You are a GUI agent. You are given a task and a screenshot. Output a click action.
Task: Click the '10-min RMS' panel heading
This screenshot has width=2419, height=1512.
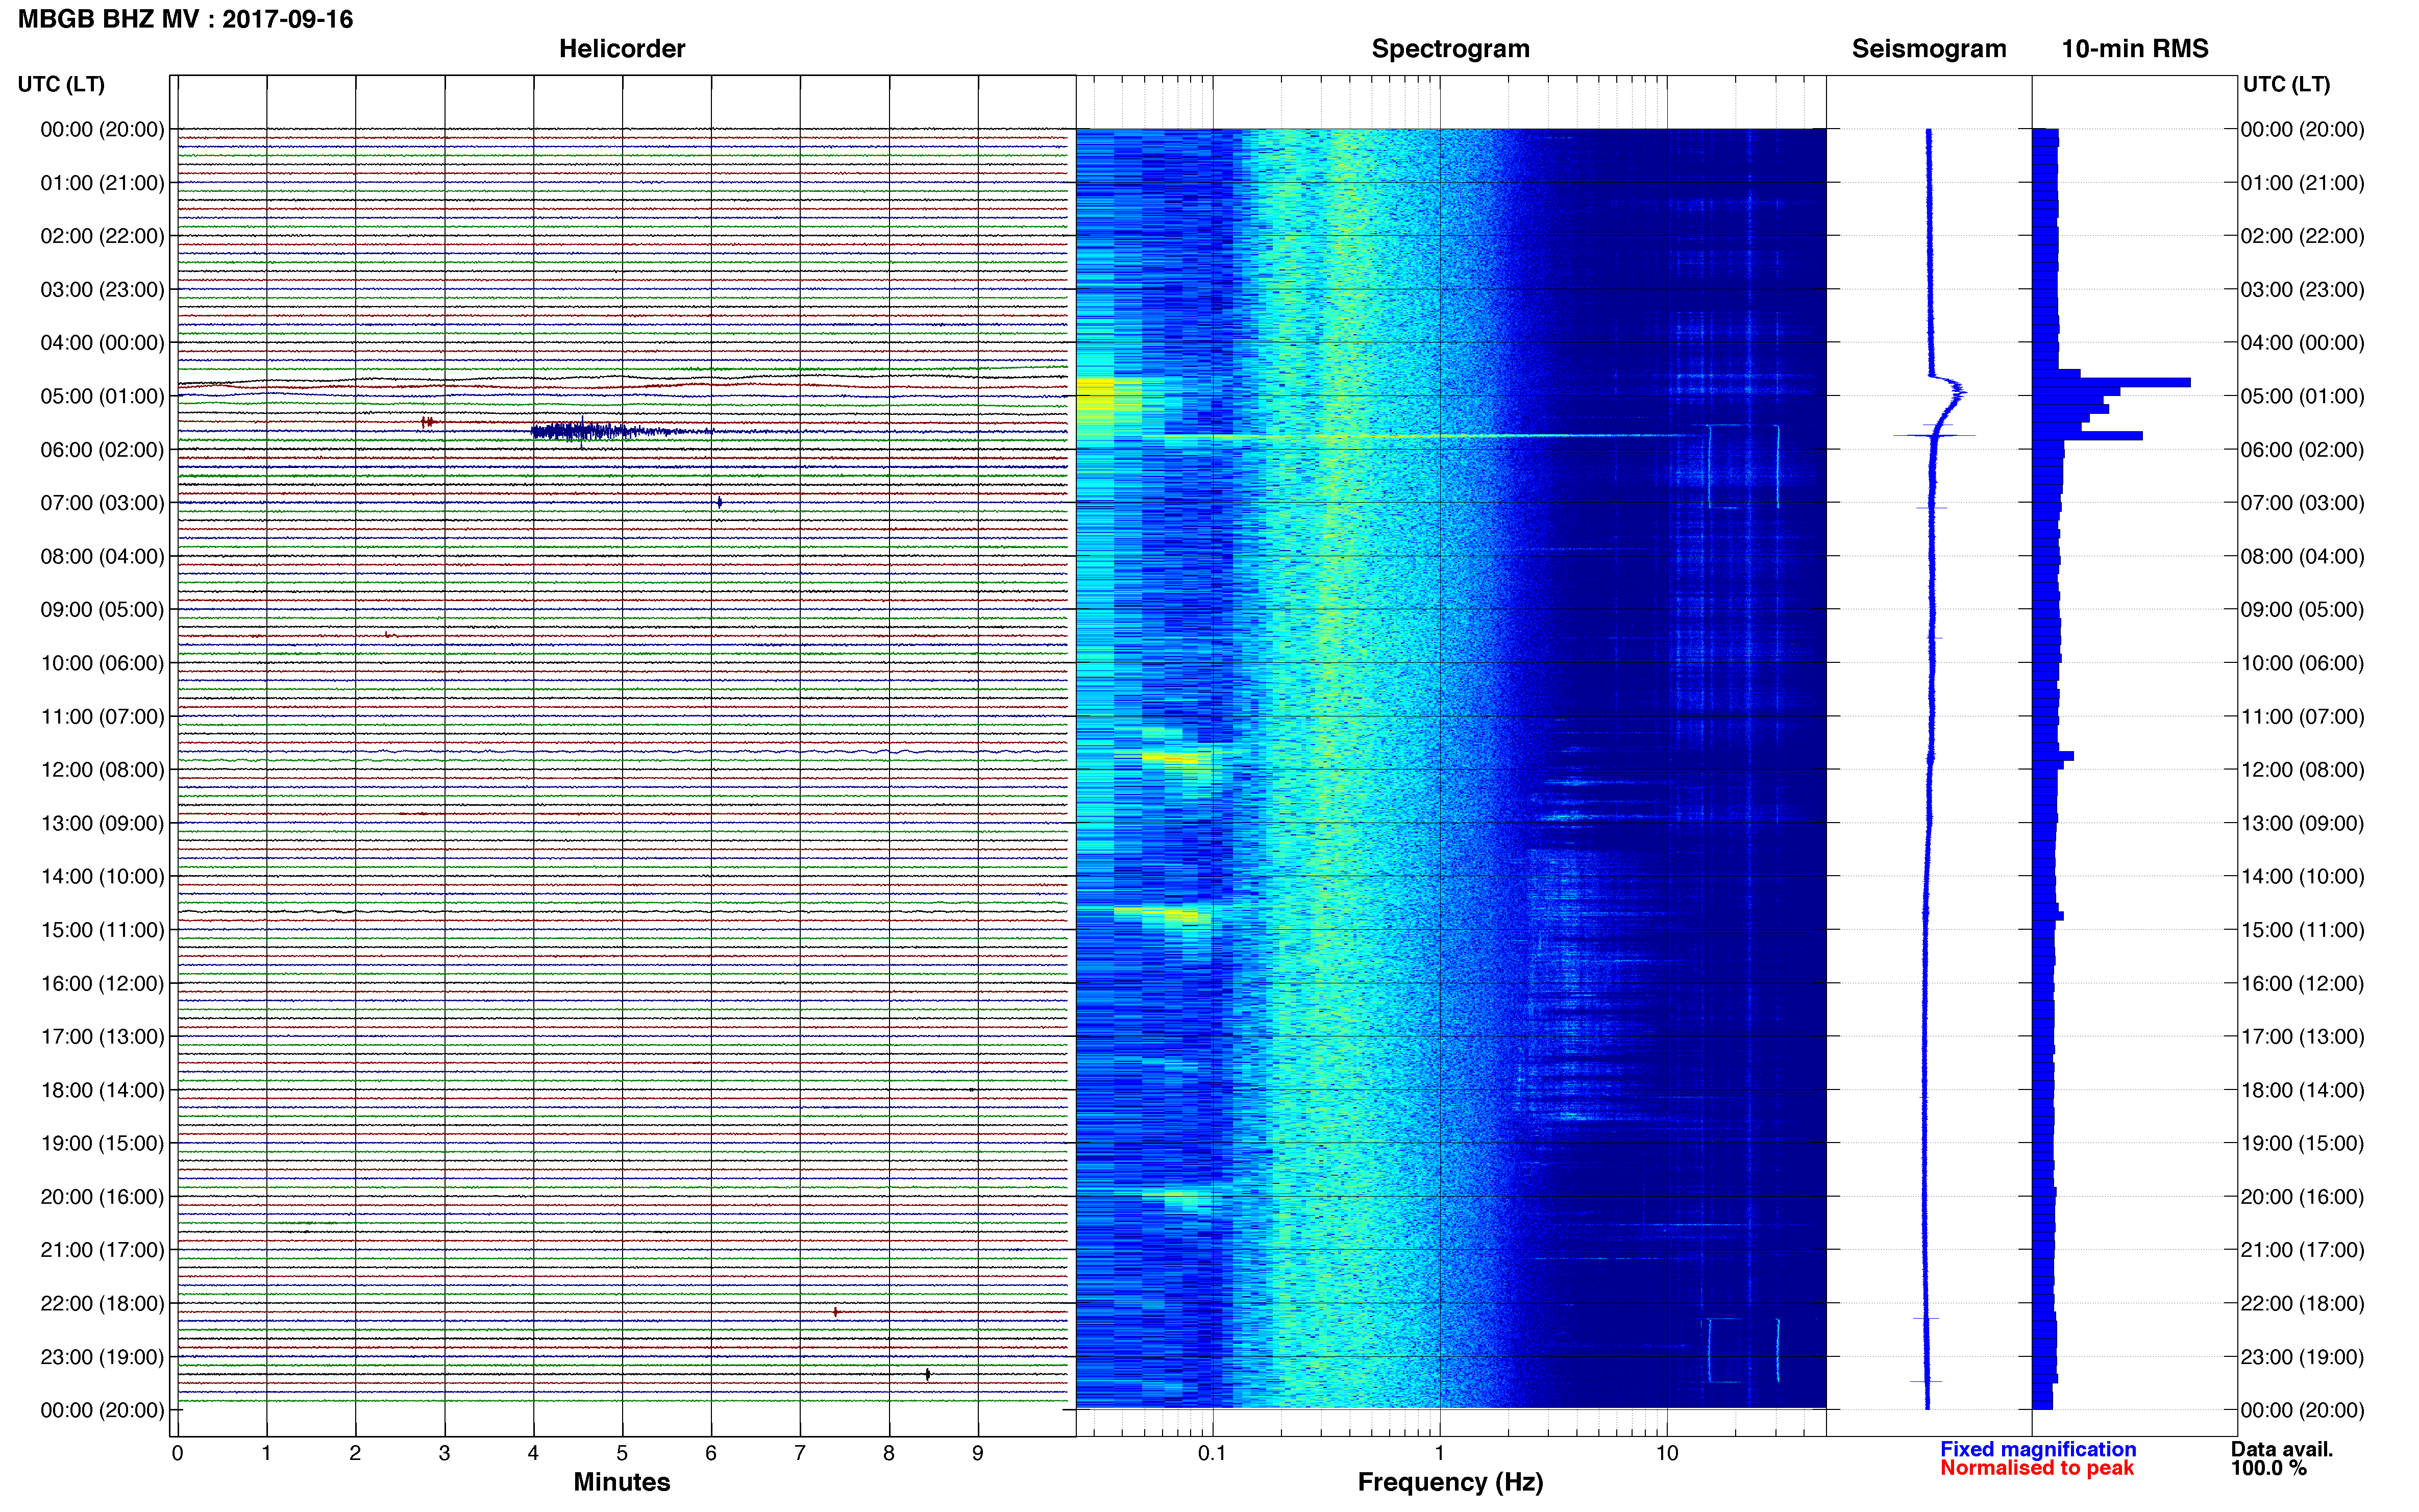(2135, 49)
